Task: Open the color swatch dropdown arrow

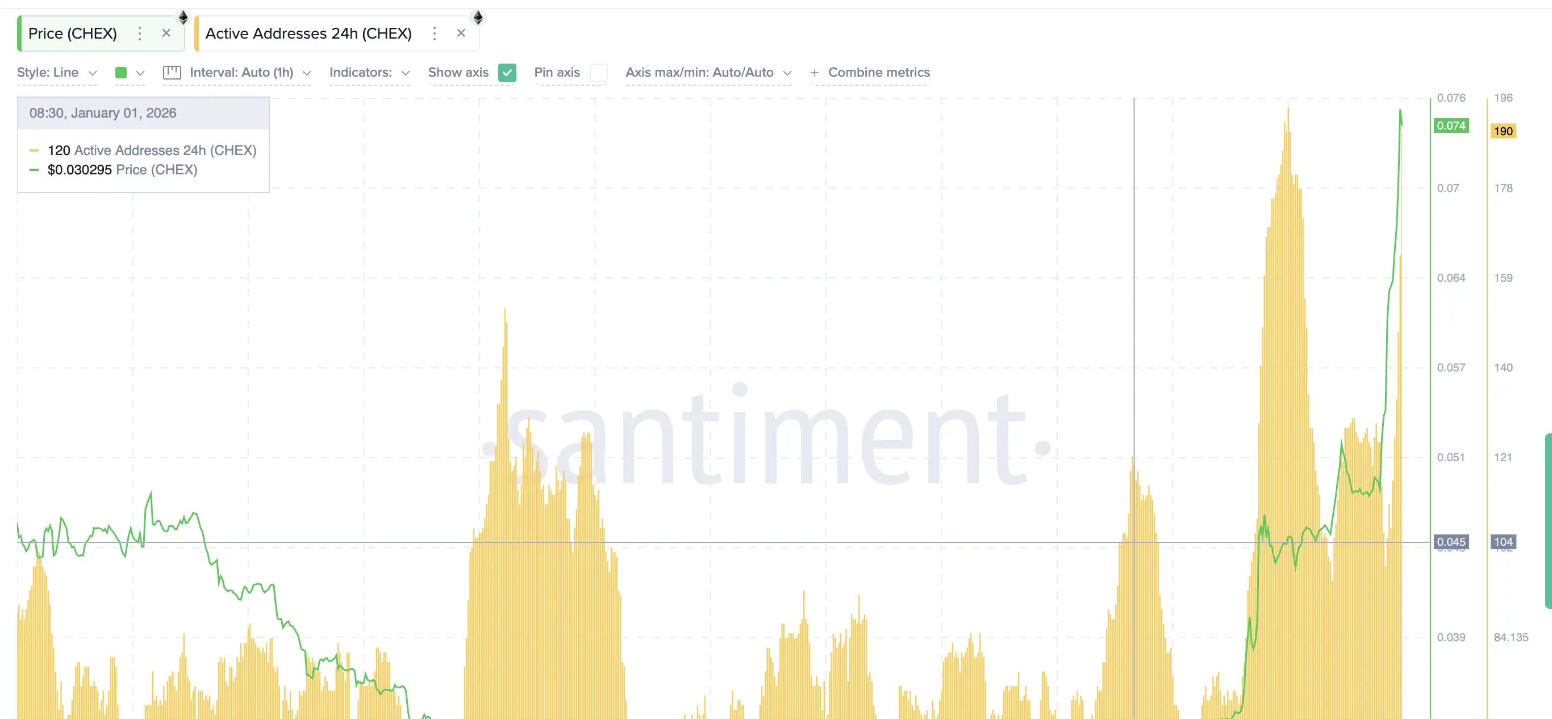Action: point(140,72)
